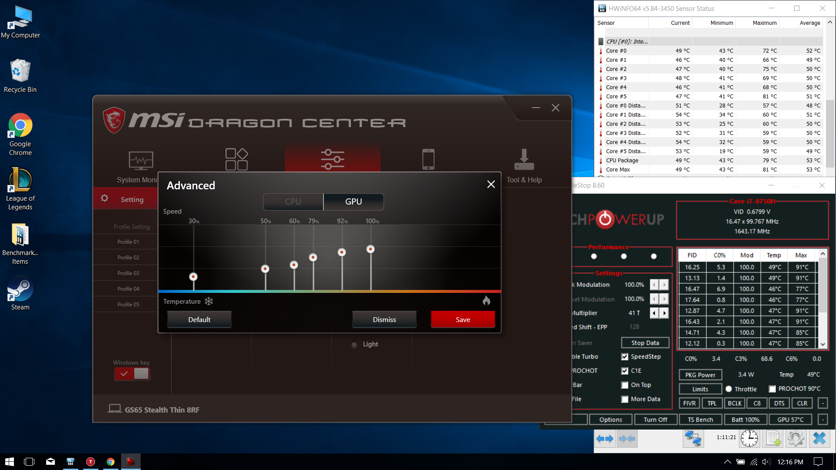Screen dimensions: 836x470
Task: Open My Computer desktop icon
Action: pos(20,22)
